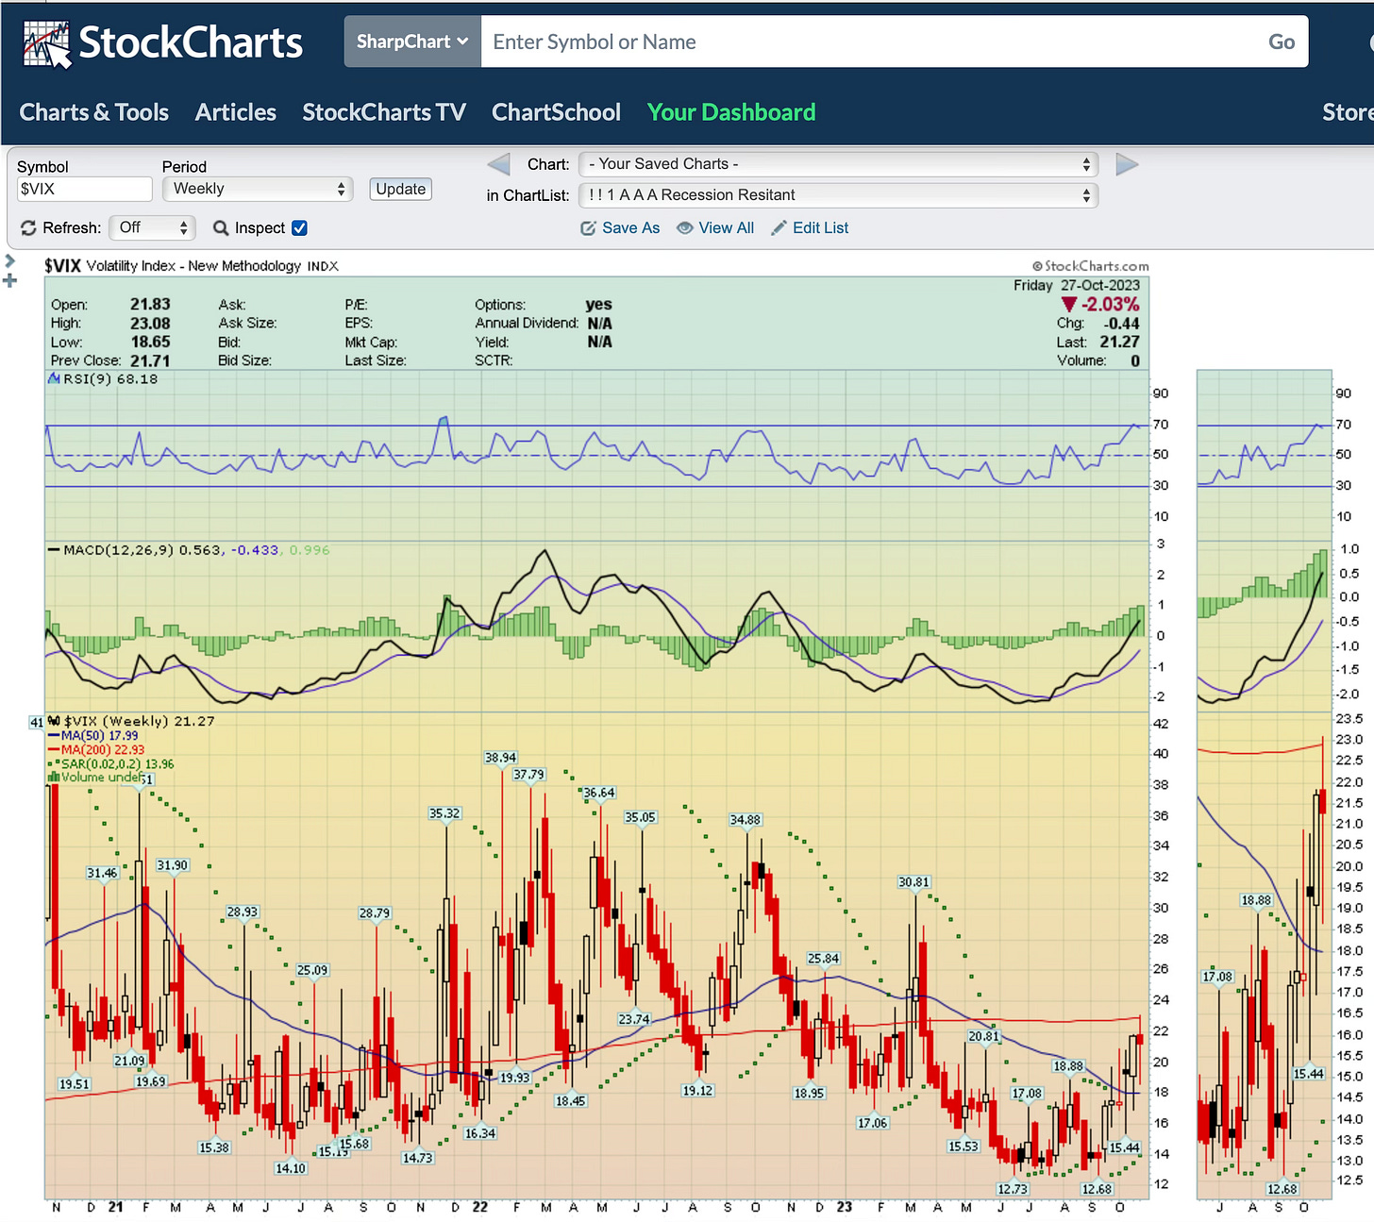Image resolution: width=1374 pixels, height=1222 pixels.
Task: Go to next saved chart arrow
Action: point(1127,164)
